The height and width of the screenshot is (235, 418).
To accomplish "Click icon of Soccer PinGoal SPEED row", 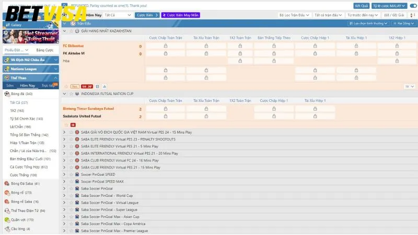I will 77,174.
